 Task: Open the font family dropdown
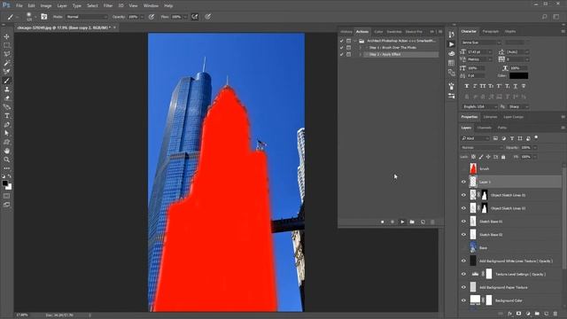pyautogui.click(x=481, y=43)
